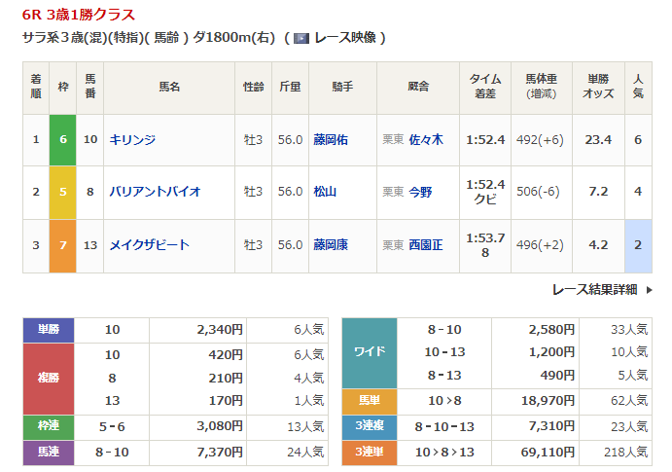This screenshot has height=472, width=672.
Task: Open horse メイクザビート profile
Action: (150, 245)
